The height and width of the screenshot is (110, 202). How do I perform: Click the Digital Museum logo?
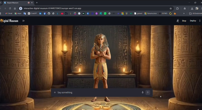9,21
